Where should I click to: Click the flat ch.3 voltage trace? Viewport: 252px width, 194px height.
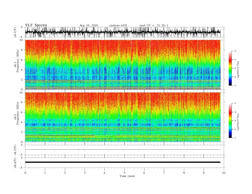click(122, 150)
